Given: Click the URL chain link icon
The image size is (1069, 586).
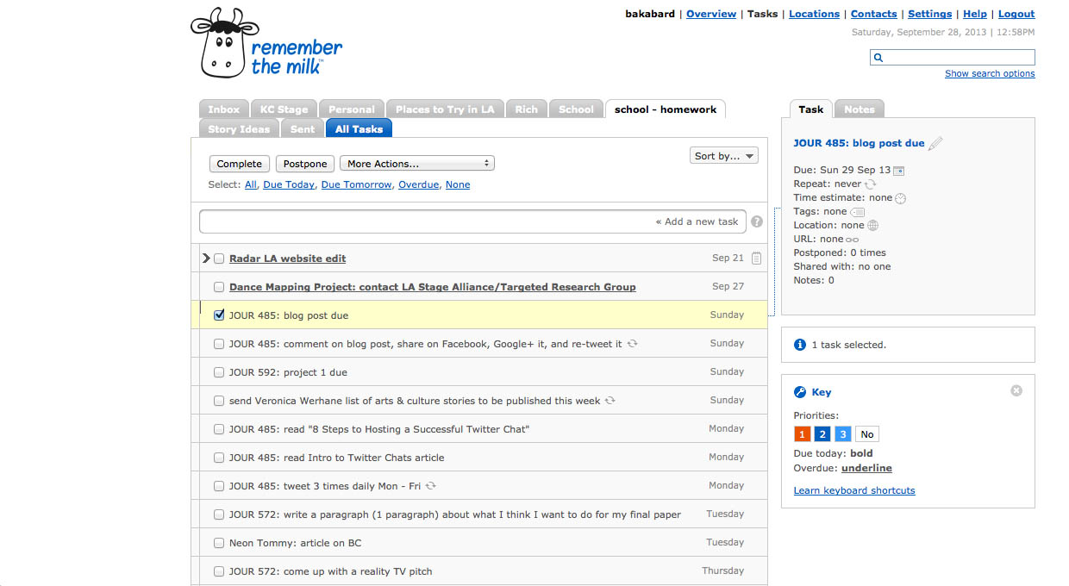Looking at the screenshot, I should click(x=852, y=240).
